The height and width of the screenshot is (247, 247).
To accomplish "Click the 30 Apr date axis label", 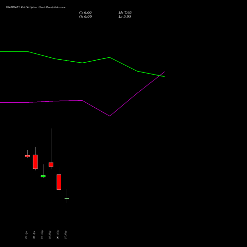I will (x=34, y=235).
